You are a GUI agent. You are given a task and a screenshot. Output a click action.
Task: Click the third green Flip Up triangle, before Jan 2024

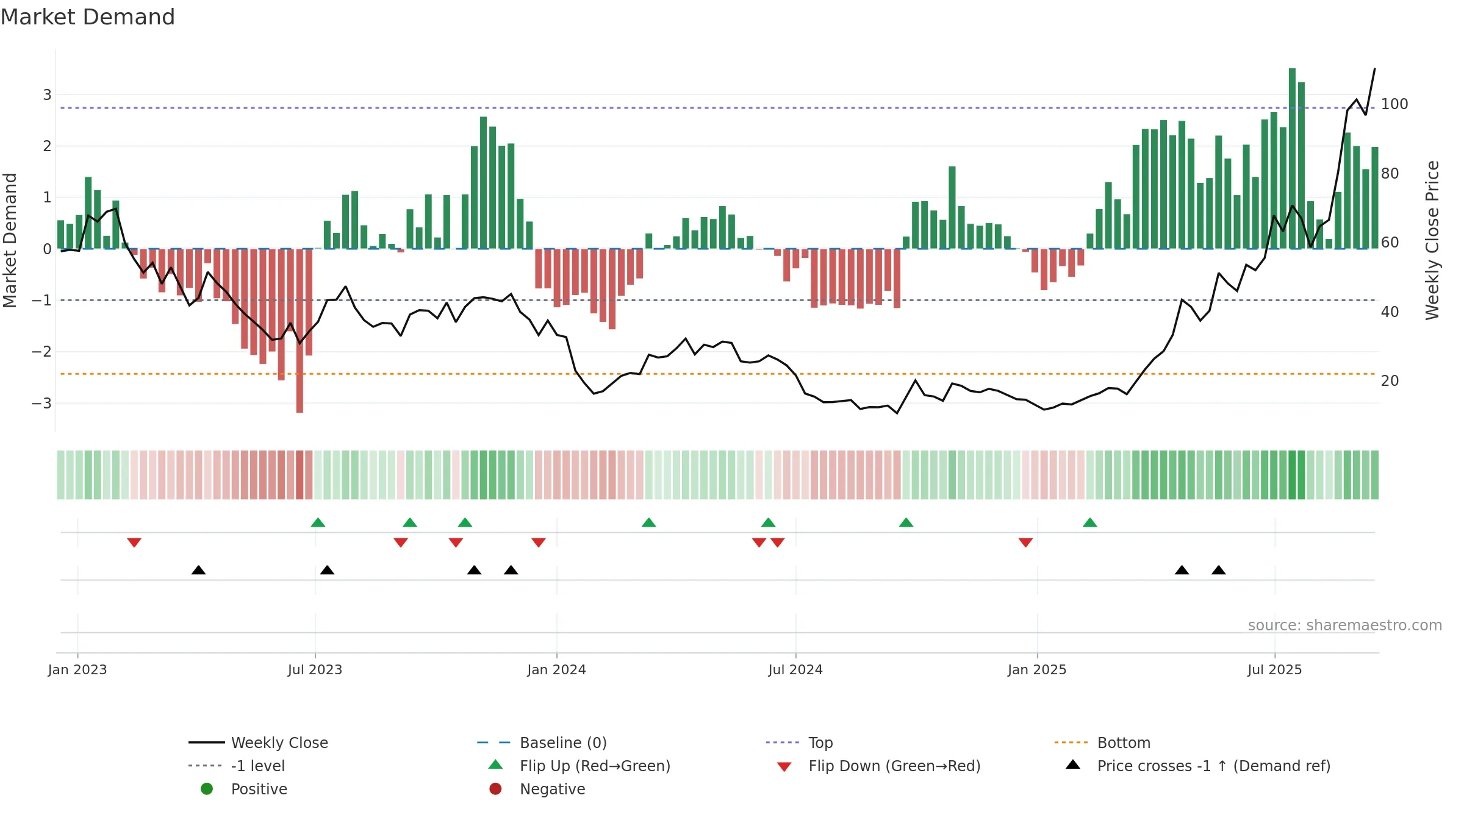pos(465,522)
